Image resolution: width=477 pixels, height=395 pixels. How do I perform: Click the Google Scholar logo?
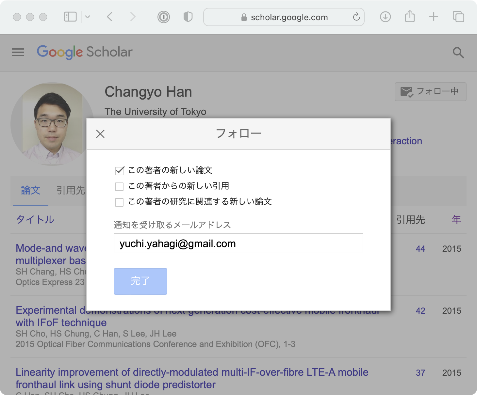click(85, 52)
